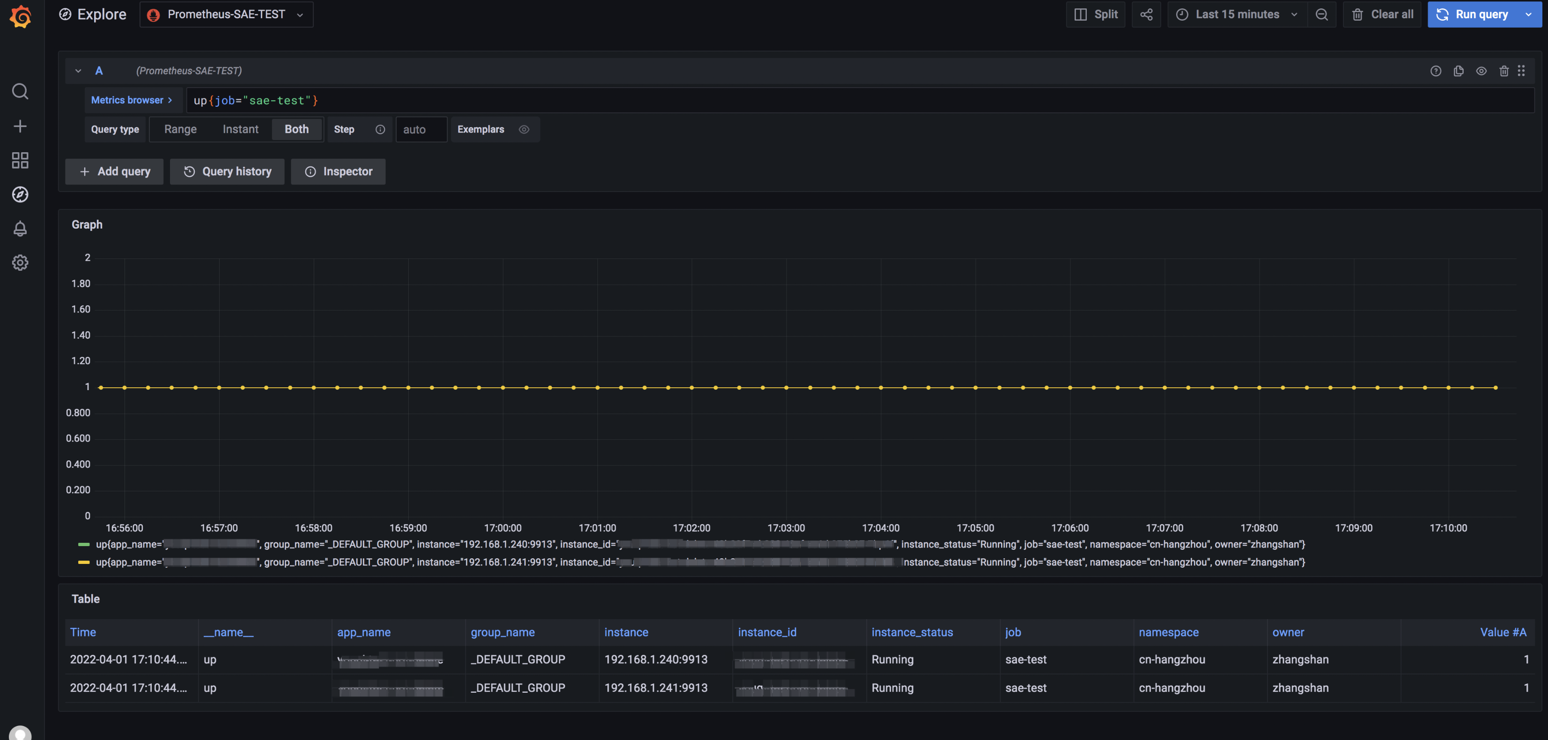
Task: Click the Step auto input field
Action: point(421,129)
